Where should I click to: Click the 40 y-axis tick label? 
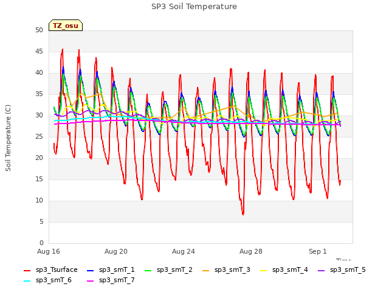coord(39,73)
